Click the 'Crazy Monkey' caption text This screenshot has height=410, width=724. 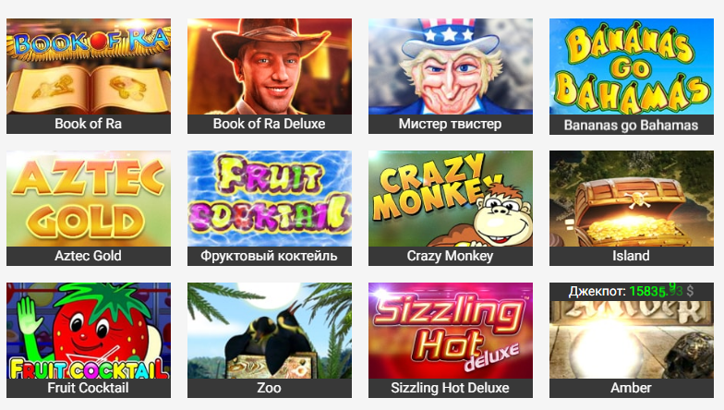(x=451, y=256)
